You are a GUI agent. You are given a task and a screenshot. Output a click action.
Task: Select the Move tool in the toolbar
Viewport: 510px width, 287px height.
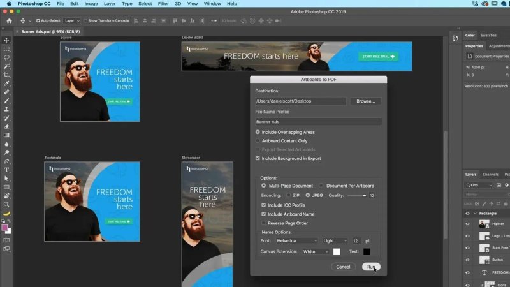pyautogui.click(x=6, y=40)
